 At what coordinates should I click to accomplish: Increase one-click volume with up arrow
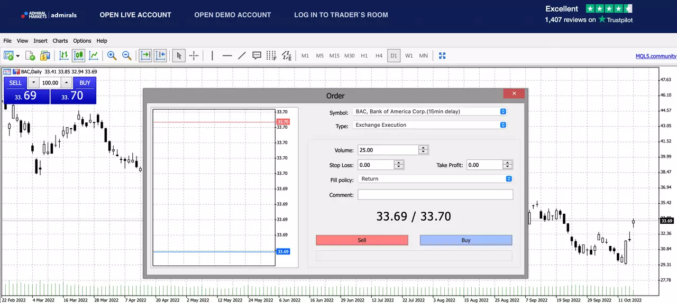(x=66, y=83)
